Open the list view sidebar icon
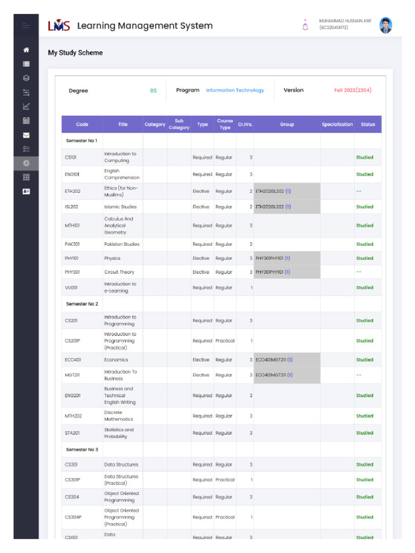The image size is (415, 553). (26, 64)
